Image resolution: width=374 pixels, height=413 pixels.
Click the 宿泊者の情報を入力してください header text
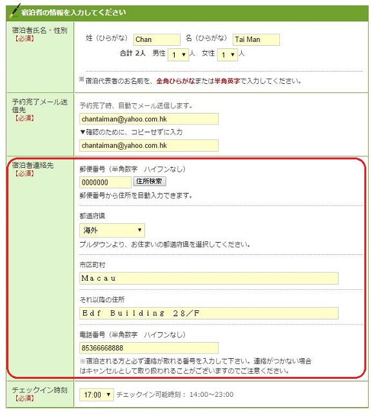pyautogui.click(x=74, y=12)
